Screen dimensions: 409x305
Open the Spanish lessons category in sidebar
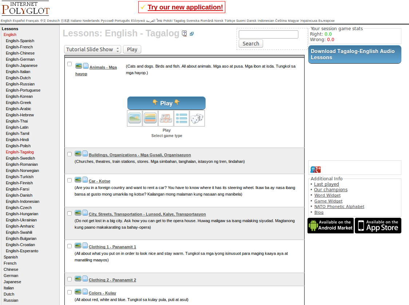click(x=11, y=257)
